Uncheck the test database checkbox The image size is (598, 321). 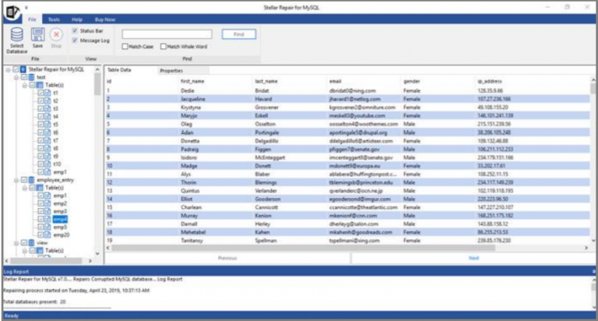point(24,77)
